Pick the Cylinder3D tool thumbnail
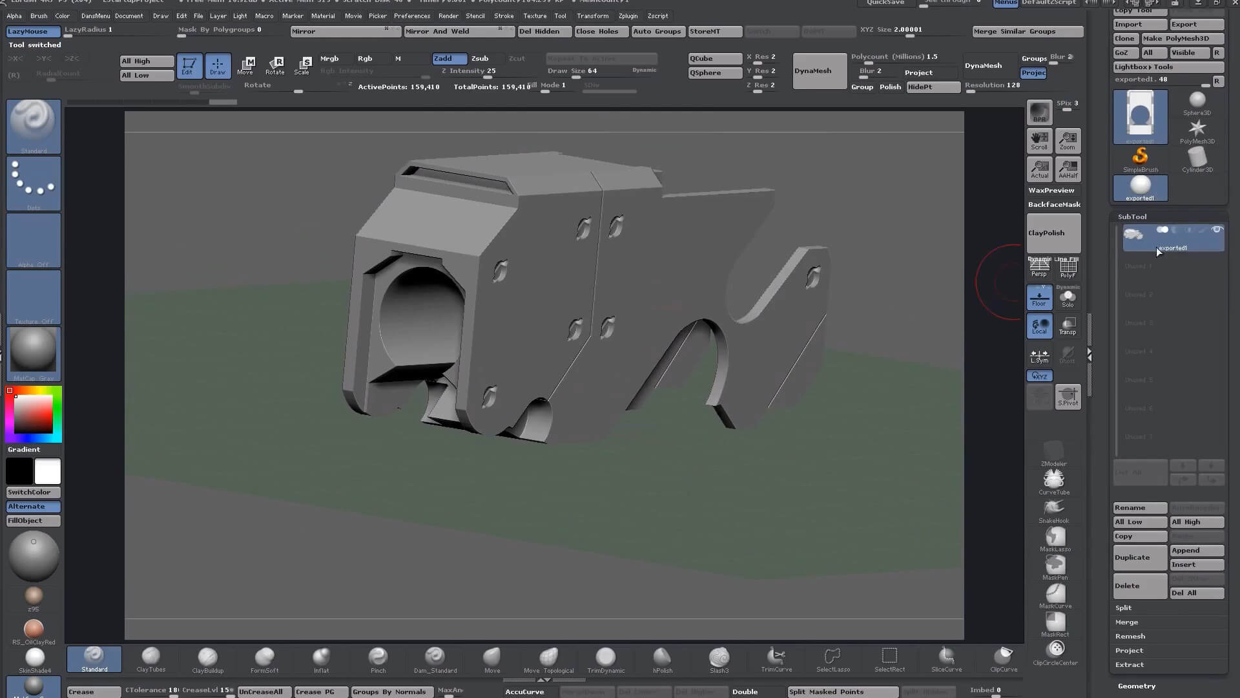The image size is (1240, 698). (x=1197, y=159)
